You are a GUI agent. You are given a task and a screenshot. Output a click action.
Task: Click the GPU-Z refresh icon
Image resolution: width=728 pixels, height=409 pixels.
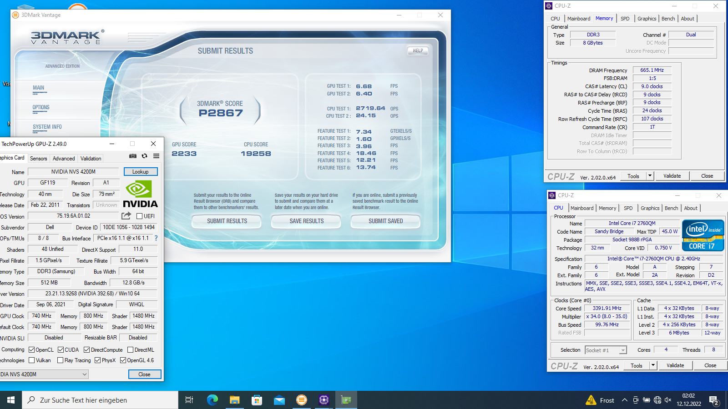145,156
